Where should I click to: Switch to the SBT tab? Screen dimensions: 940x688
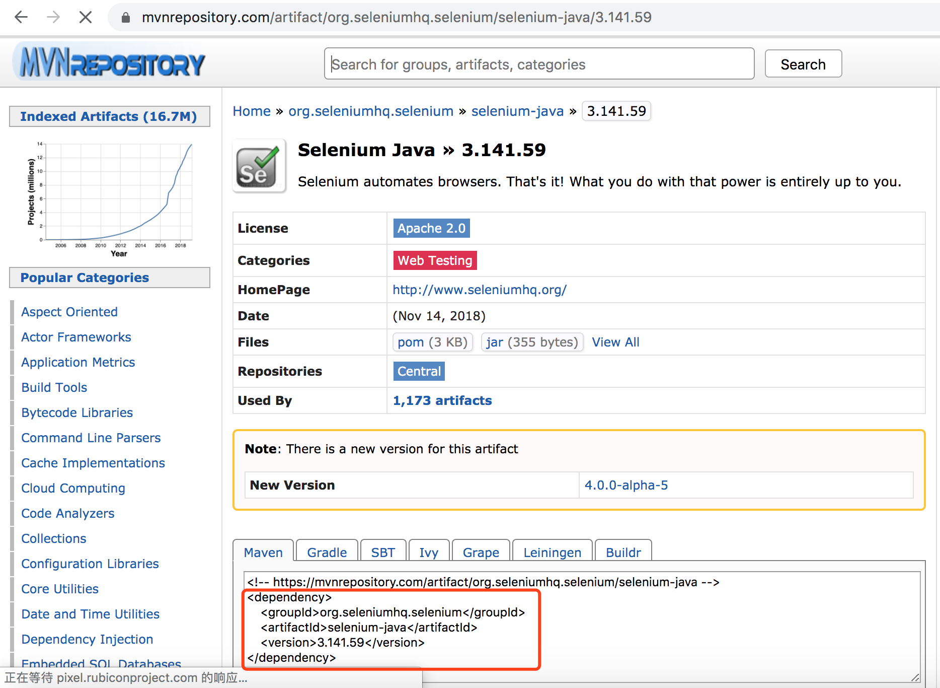click(x=383, y=552)
